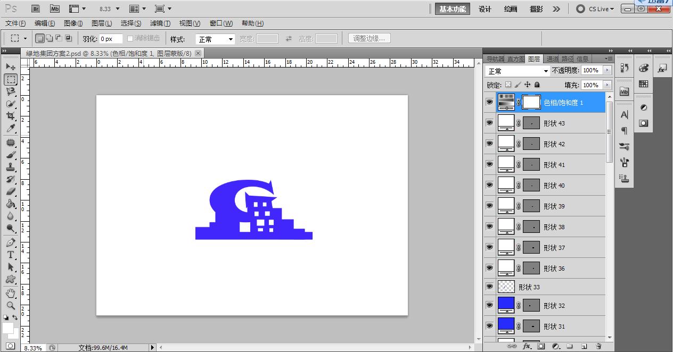The image size is (673, 352).
Task: Open the Styles fx panel icon
Action: [662, 69]
